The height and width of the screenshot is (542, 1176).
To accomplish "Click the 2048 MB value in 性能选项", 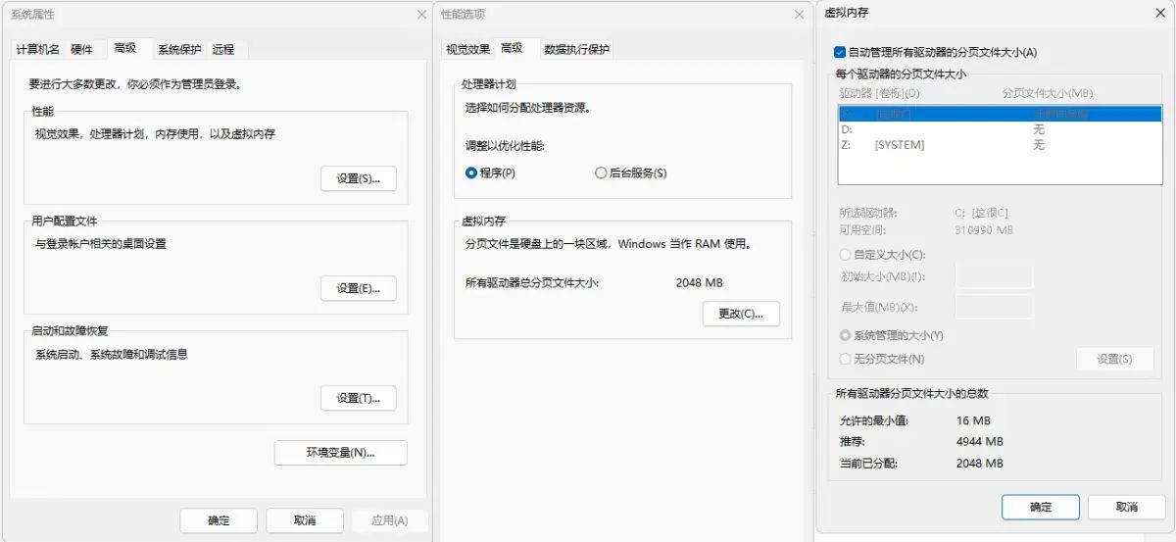I will (x=699, y=282).
